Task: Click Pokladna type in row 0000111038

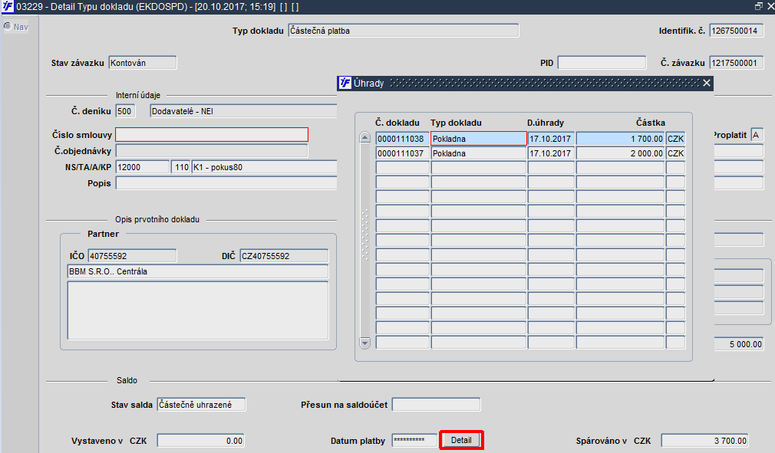Action: (x=479, y=139)
